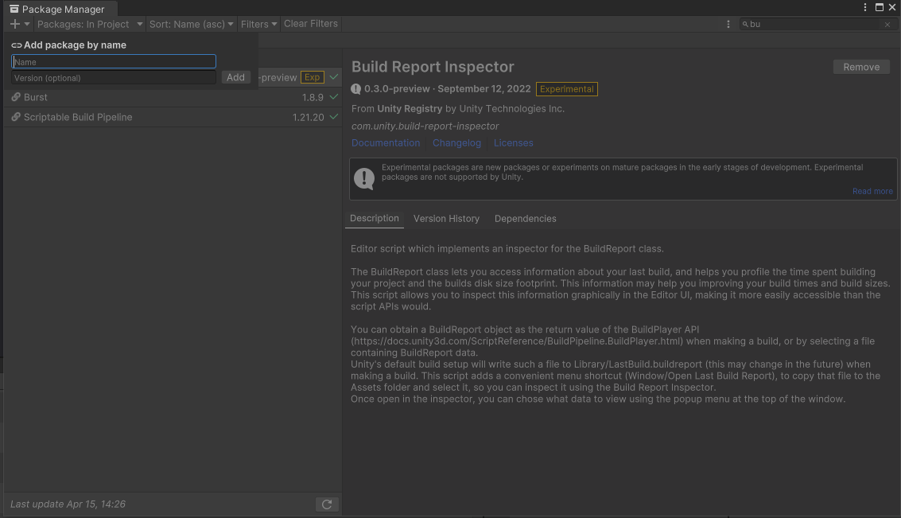
Task: Maximize the Package Manager window
Action: (880, 7)
